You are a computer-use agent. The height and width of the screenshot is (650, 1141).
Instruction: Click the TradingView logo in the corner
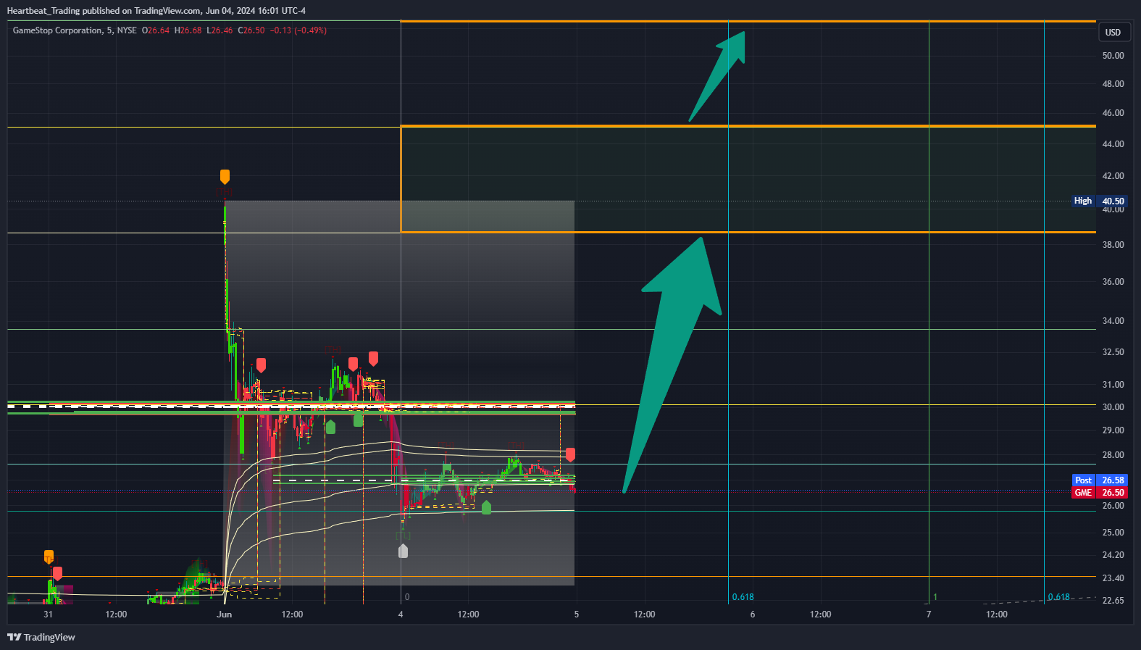click(41, 637)
